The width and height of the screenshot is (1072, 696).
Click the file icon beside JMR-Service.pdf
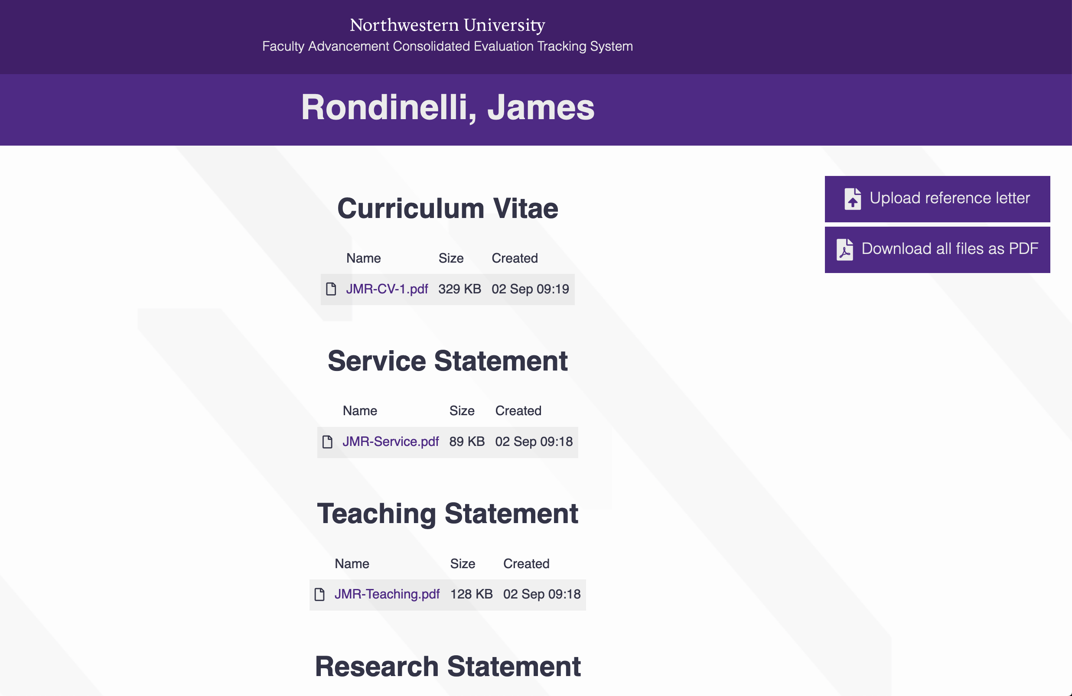pyautogui.click(x=327, y=442)
